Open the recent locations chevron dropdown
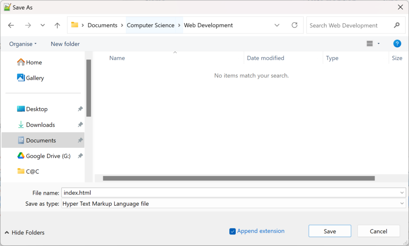Image resolution: width=409 pixels, height=246 pixels. [43, 25]
